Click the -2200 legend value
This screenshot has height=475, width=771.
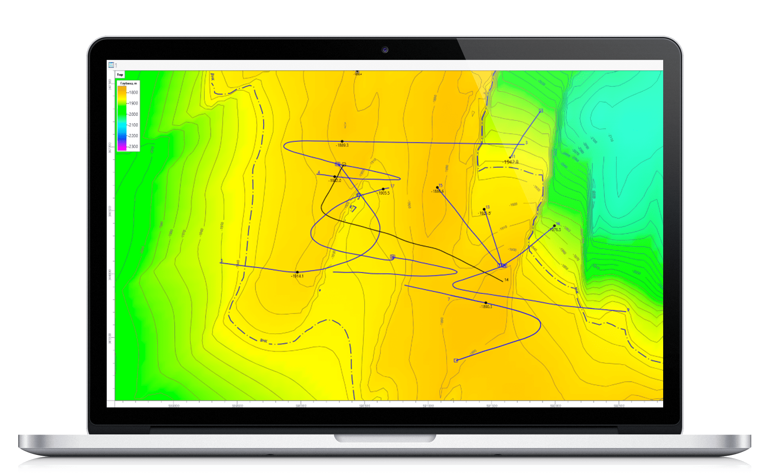point(133,136)
